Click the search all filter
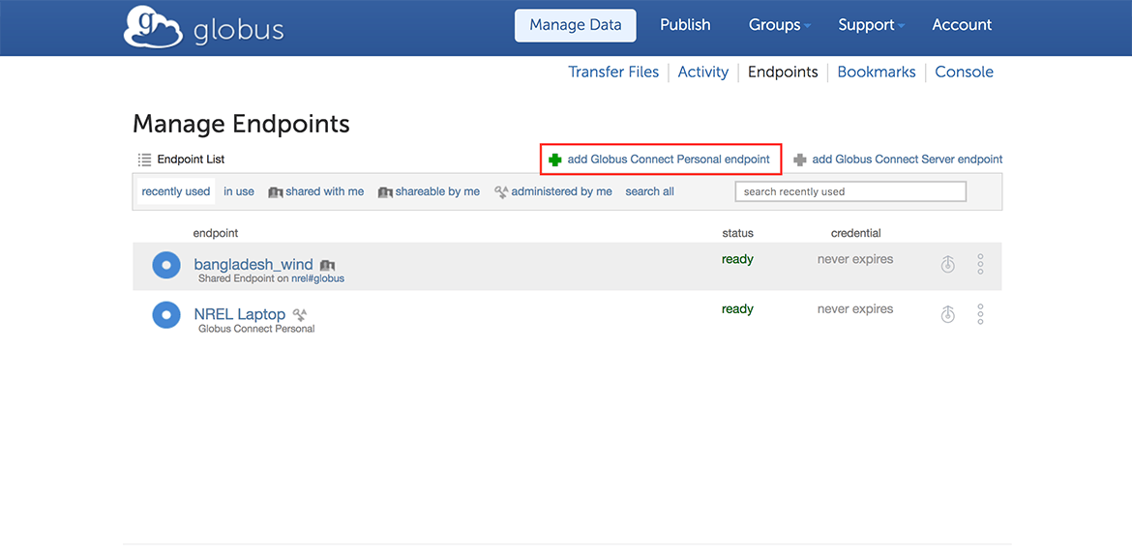Viewport: 1132px width, 551px height. coord(650,191)
